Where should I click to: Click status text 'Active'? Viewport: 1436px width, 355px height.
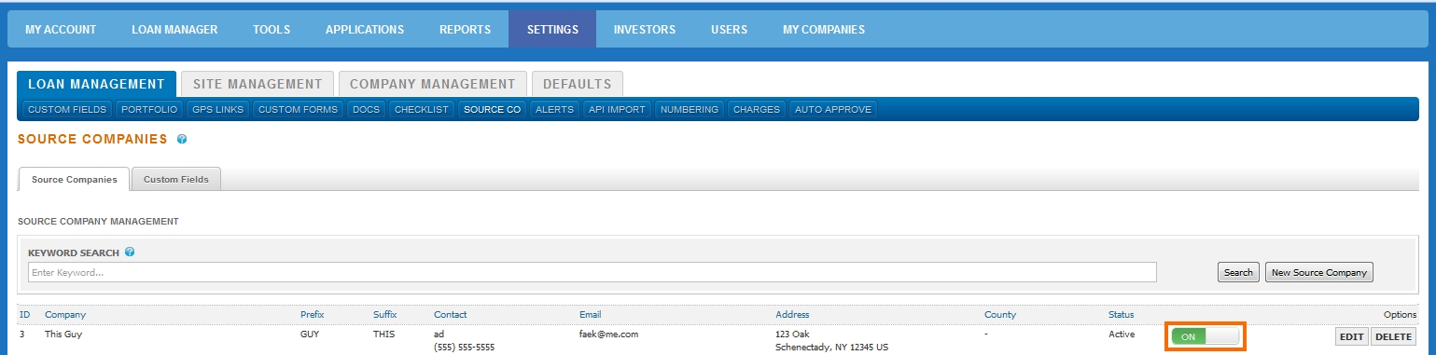(1122, 334)
